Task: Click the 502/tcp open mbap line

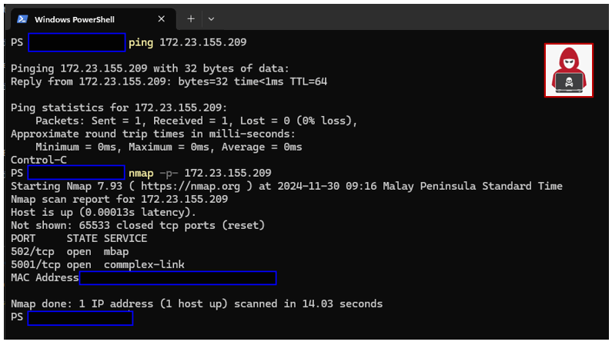Action: [70, 251]
